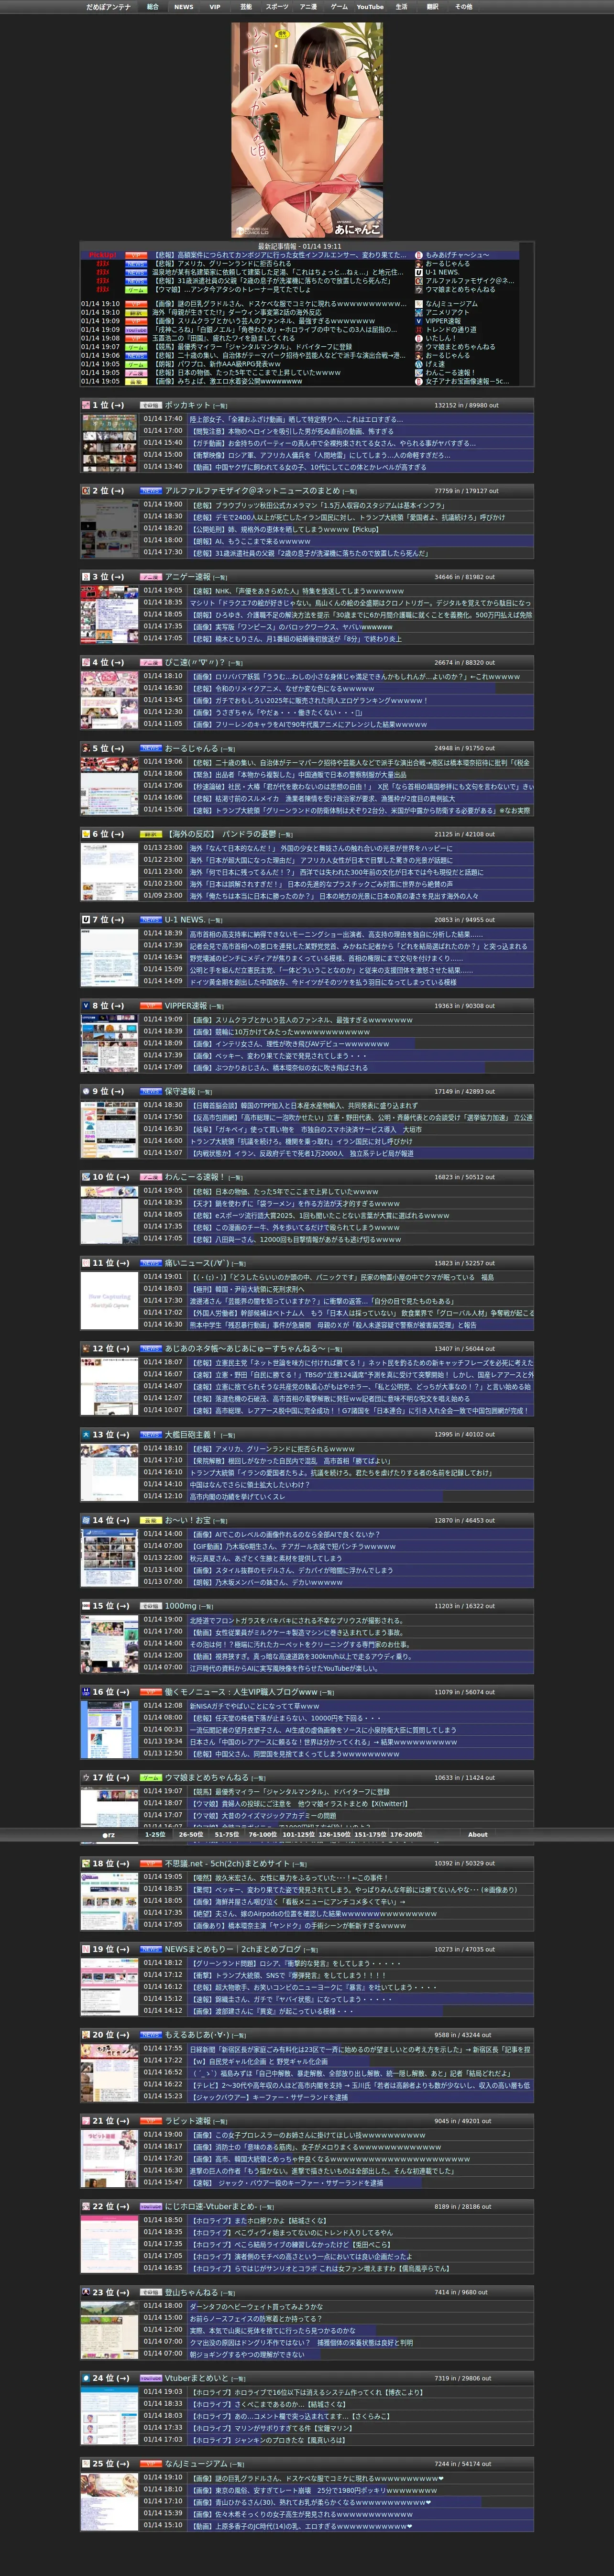Open 一覧 list for VIPPER速報
The height and width of the screenshot is (2576, 614).
217,1006
